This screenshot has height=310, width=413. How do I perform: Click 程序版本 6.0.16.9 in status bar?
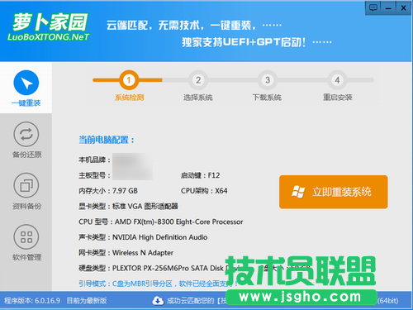(32, 301)
